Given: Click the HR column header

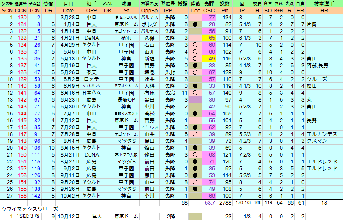Looking at the screenshot, I should pyautogui.click(x=324, y=10).
